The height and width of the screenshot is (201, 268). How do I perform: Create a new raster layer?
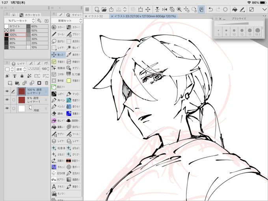pyautogui.click(x=10, y=83)
